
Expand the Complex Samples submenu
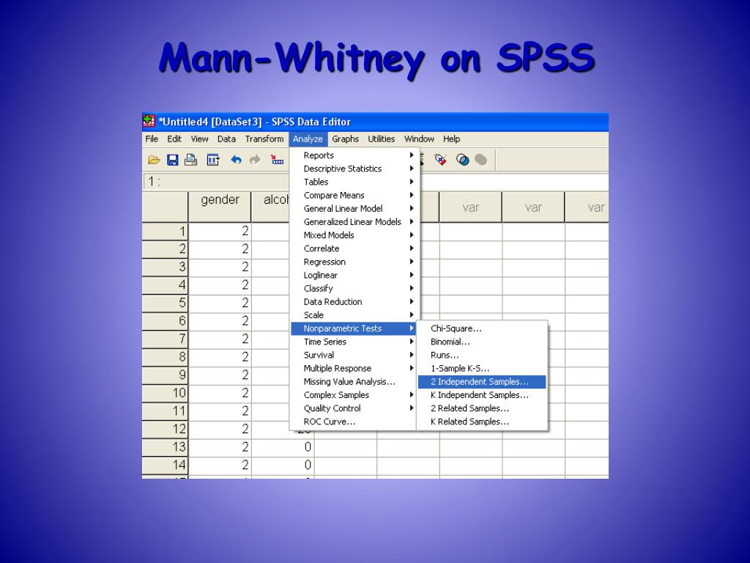(354, 395)
